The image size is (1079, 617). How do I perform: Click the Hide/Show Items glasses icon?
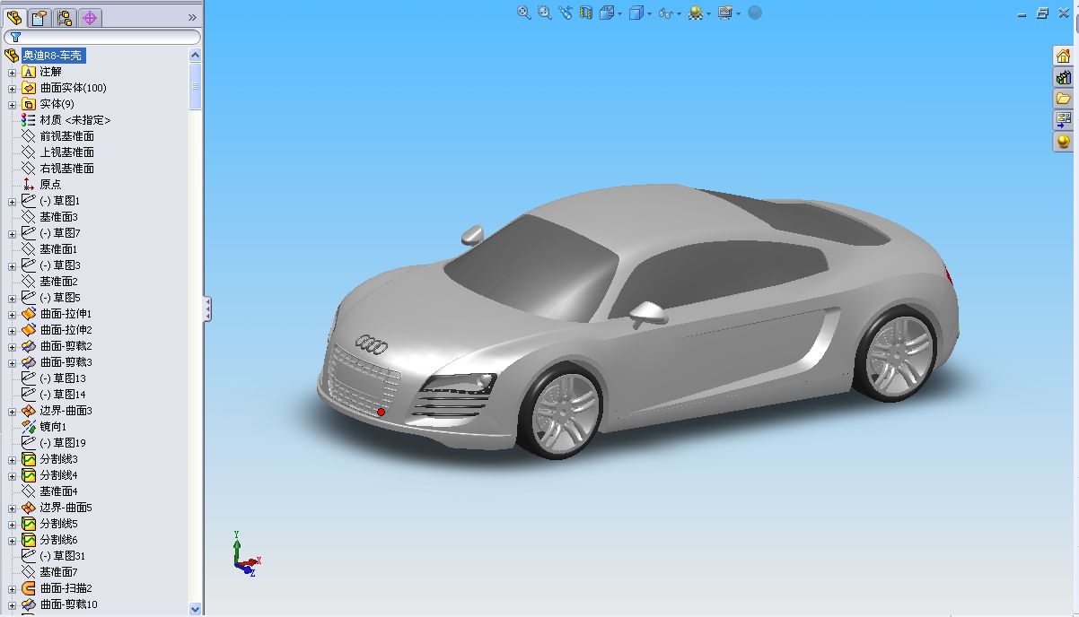665,13
